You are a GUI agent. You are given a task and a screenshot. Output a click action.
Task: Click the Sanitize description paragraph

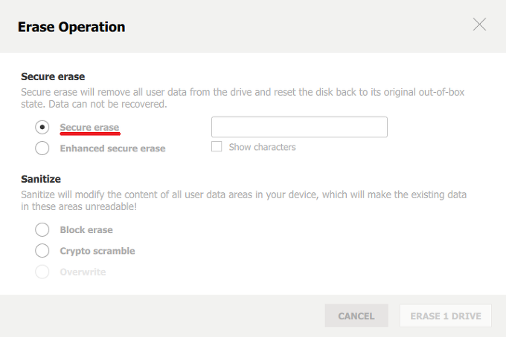tap(243, 200)
